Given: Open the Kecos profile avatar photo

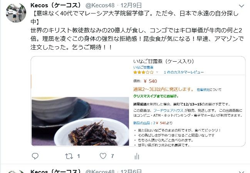Looking at the screenshot, I should (x=16, y=13).
